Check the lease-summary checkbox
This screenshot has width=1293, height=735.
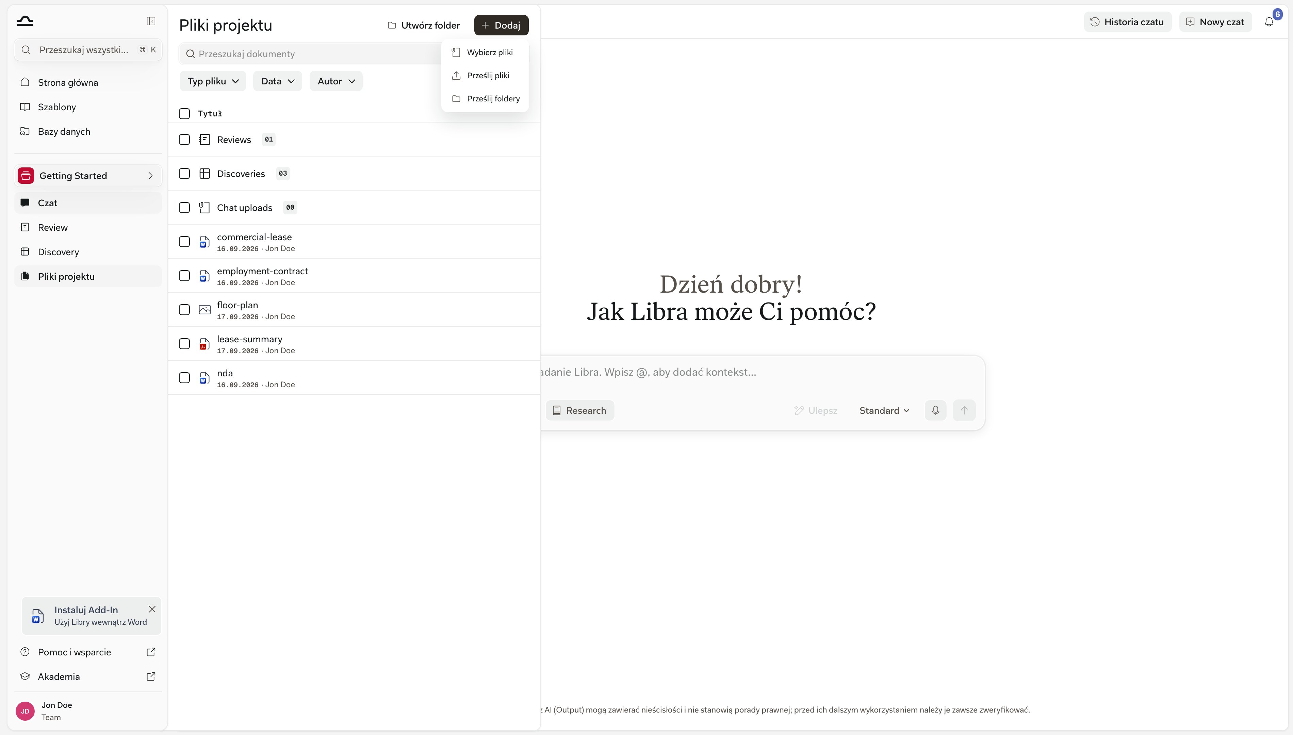pyautogui.click(x=184, y=344)
